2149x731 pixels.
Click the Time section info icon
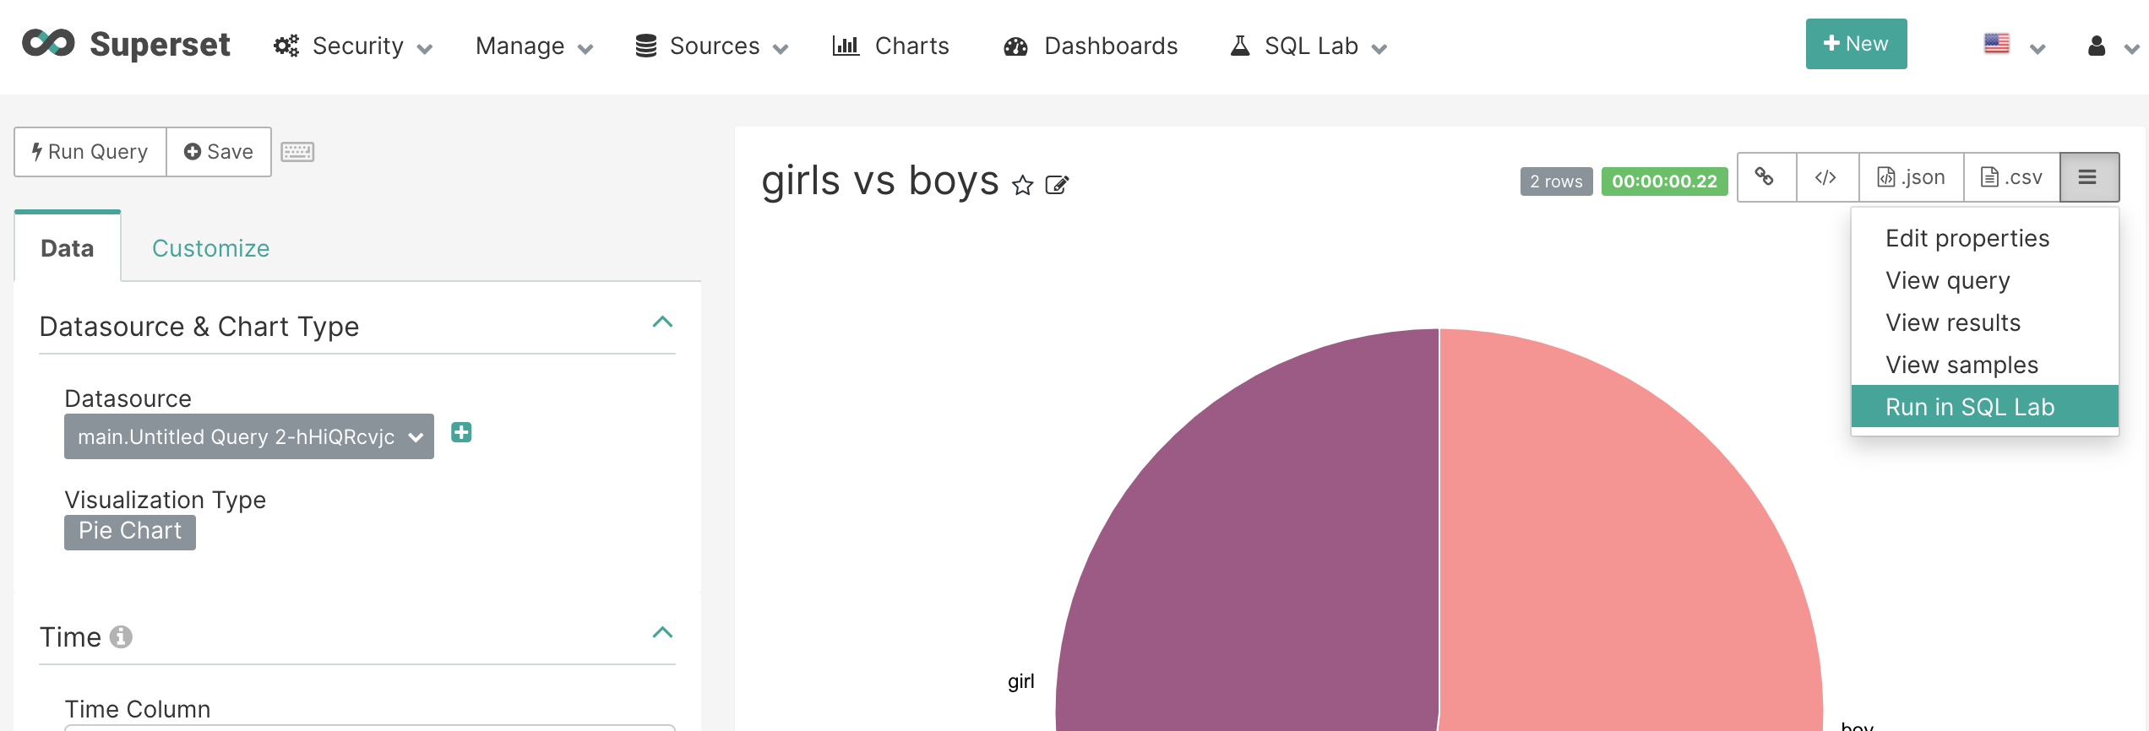point(121,636)
